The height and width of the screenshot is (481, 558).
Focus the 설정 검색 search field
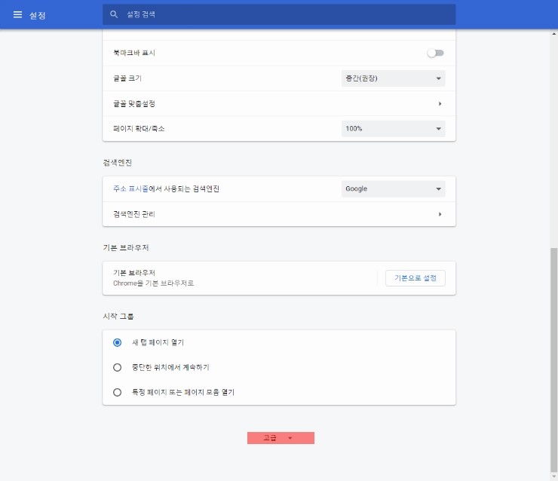click(x=279, y=14)
